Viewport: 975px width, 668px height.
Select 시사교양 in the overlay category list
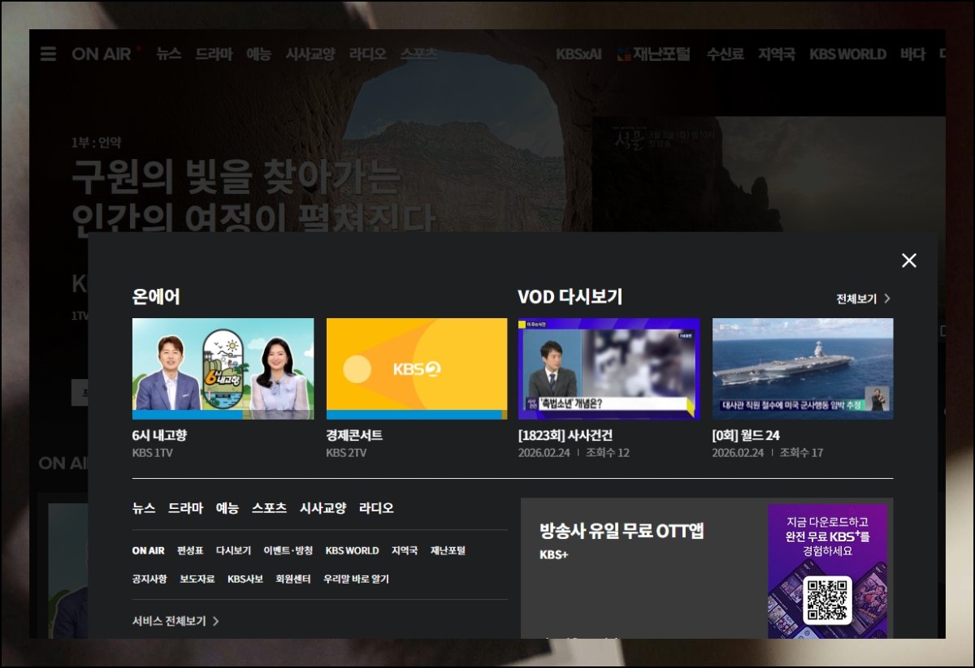323,508
